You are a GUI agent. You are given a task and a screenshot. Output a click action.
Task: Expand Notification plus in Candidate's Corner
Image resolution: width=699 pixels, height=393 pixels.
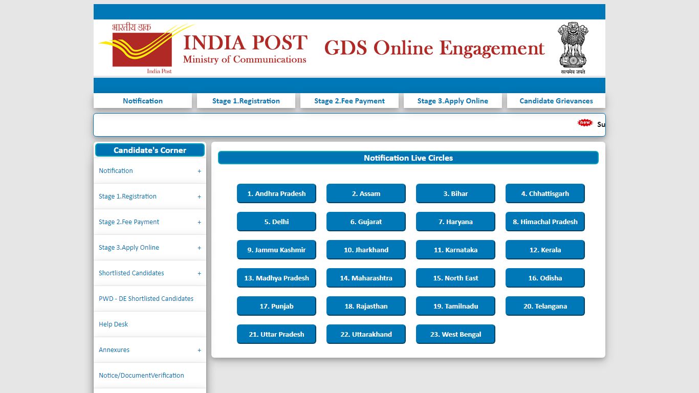coord(200,171)
